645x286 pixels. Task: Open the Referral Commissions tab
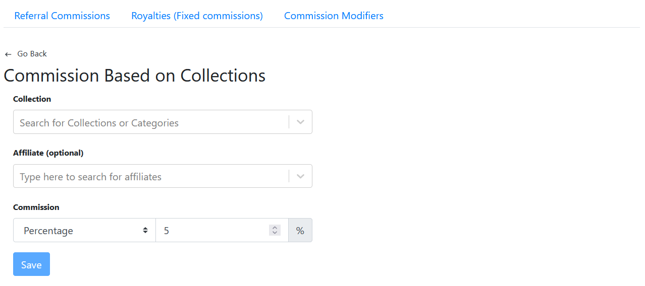pyautogui.click(x=62, y=16)
